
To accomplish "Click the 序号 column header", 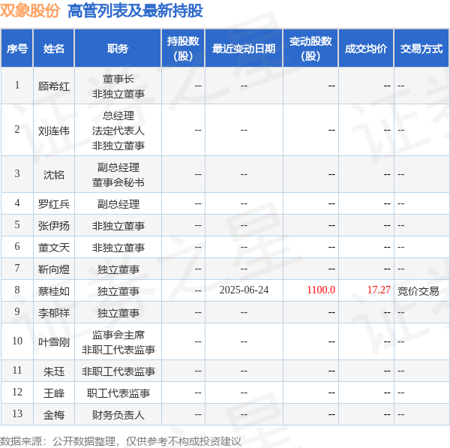I will click(17, 49).
